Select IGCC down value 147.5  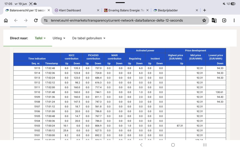(77, 102)
